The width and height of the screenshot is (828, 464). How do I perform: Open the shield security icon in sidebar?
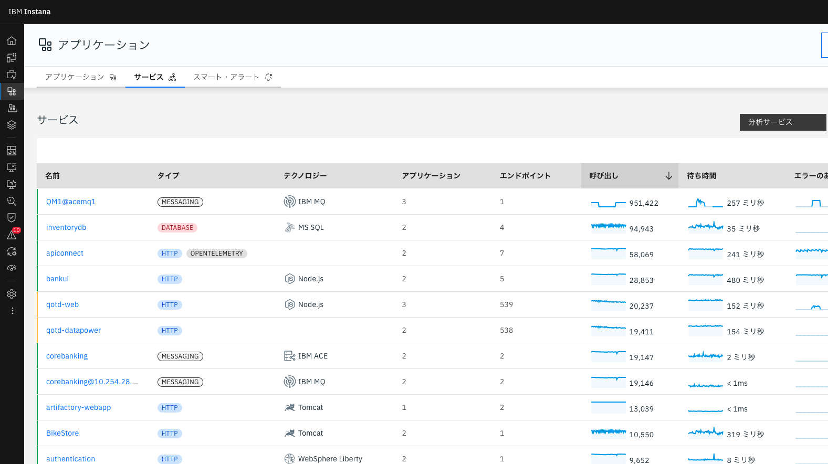click(x=12, y=218)
